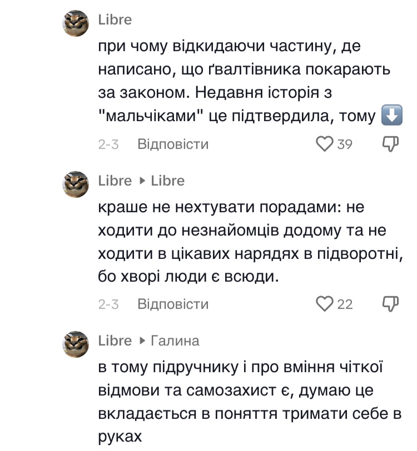Open the "Галина" profile link

[175, 340]
